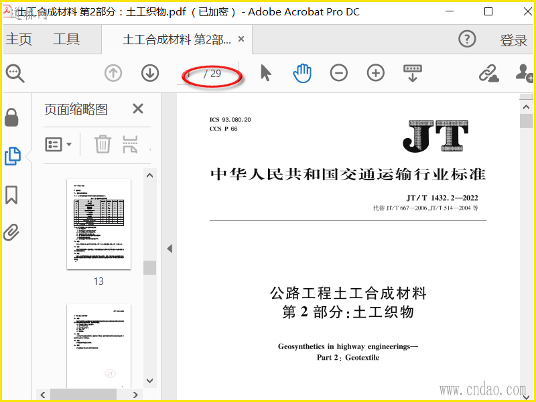
Task: Zoom out with minus icon
Action: (339, 73)
